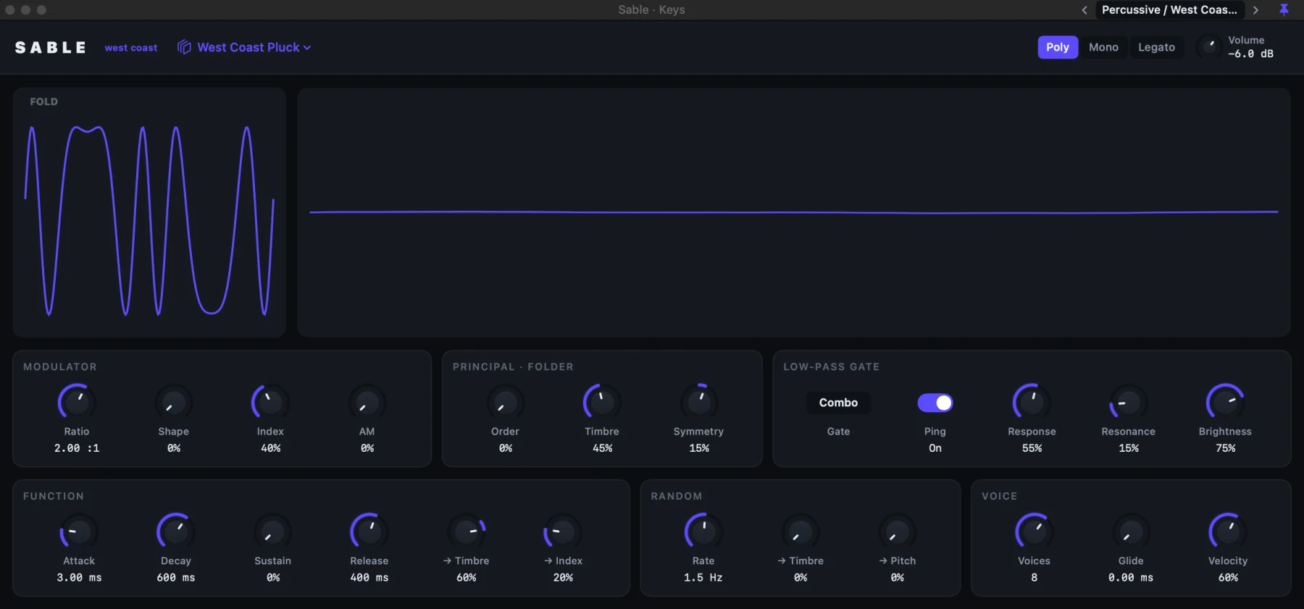
Task: Click the Modulator Ratio knob
Action: [x=77, y=402]
